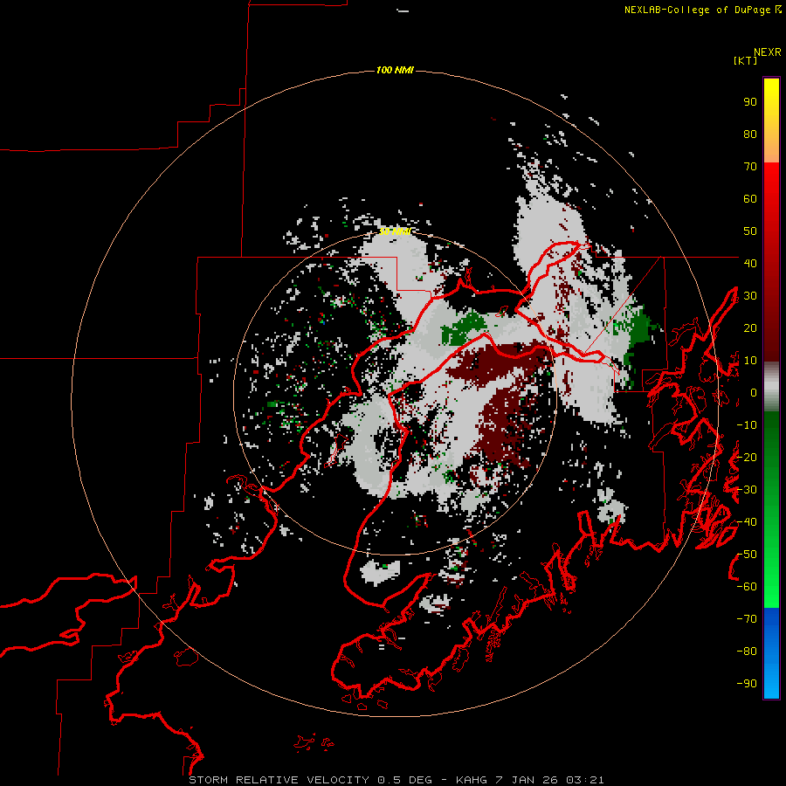This screenshot has width=786, height=786.
Task: Click the 10 value on the velocity scale
Action: tap(750, 361)
